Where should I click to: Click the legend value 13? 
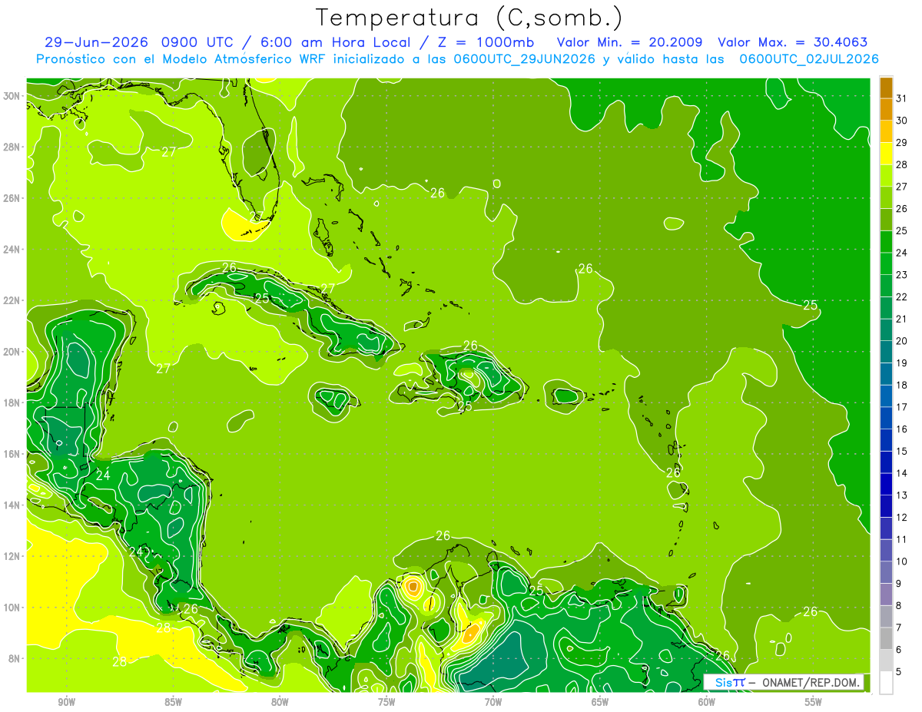tap(901, 495)
